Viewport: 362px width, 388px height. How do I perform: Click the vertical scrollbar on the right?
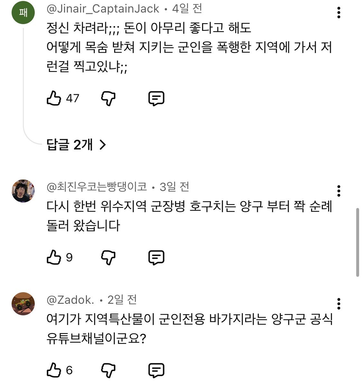357,242
